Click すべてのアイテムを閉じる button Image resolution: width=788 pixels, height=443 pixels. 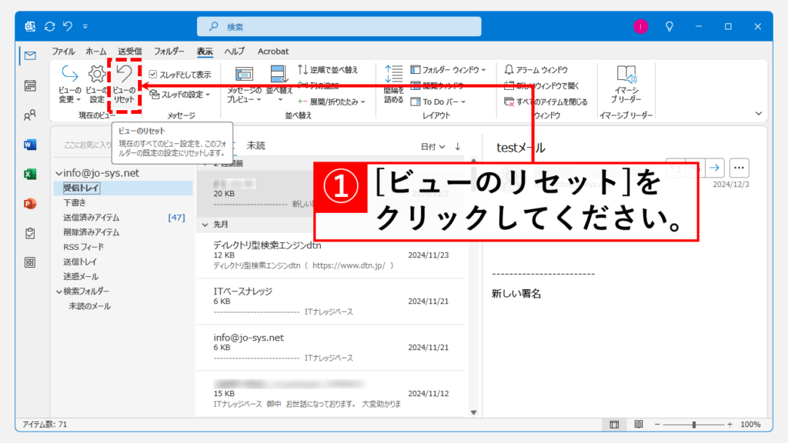[546, 102]
